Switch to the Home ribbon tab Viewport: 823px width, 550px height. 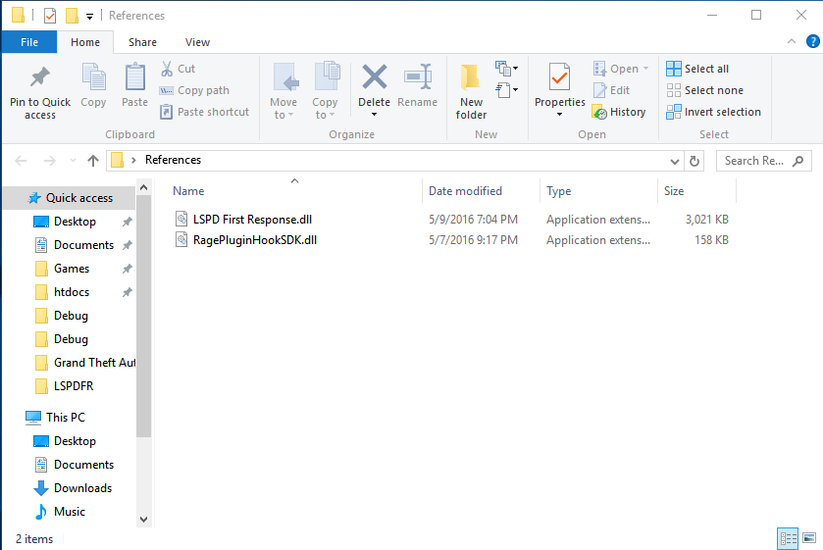pyautogui.click(x=85, y=42)
